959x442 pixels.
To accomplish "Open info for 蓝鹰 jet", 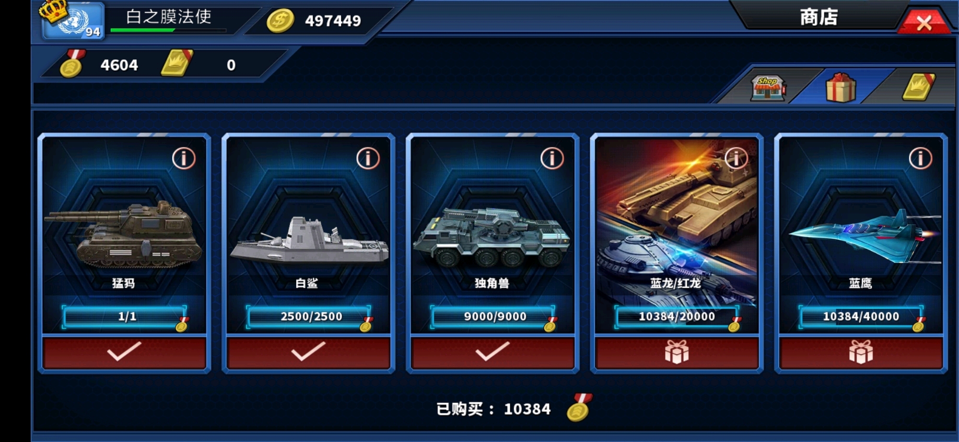I will point(920,158).
